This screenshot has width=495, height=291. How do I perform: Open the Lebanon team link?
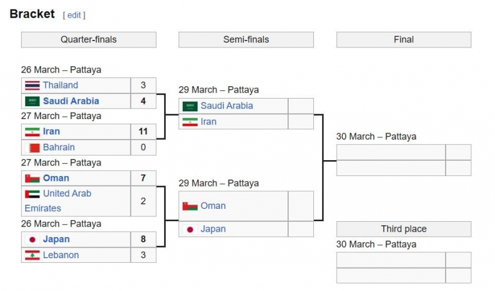tap(61, 255)
